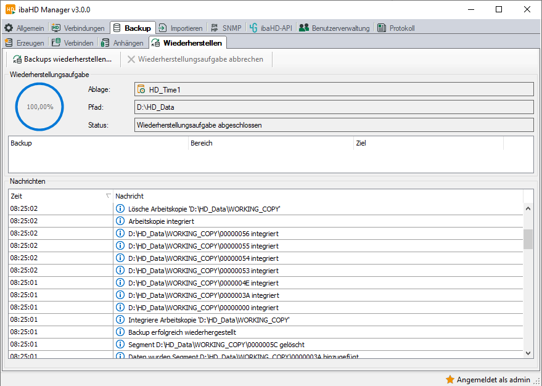The width and height of the screenshot is (542, 386).
Task: Select the SNMP tab
Action: click(x=226, y=28)
